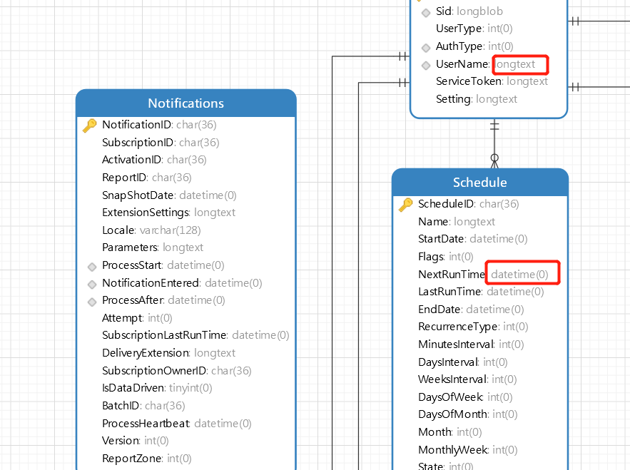Select the DaysInterval field
This screenshot has width=630, height=470.
(463, 362)
